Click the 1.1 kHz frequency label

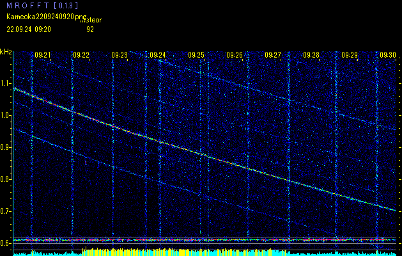pyautogui.click(x=5, y=83)
